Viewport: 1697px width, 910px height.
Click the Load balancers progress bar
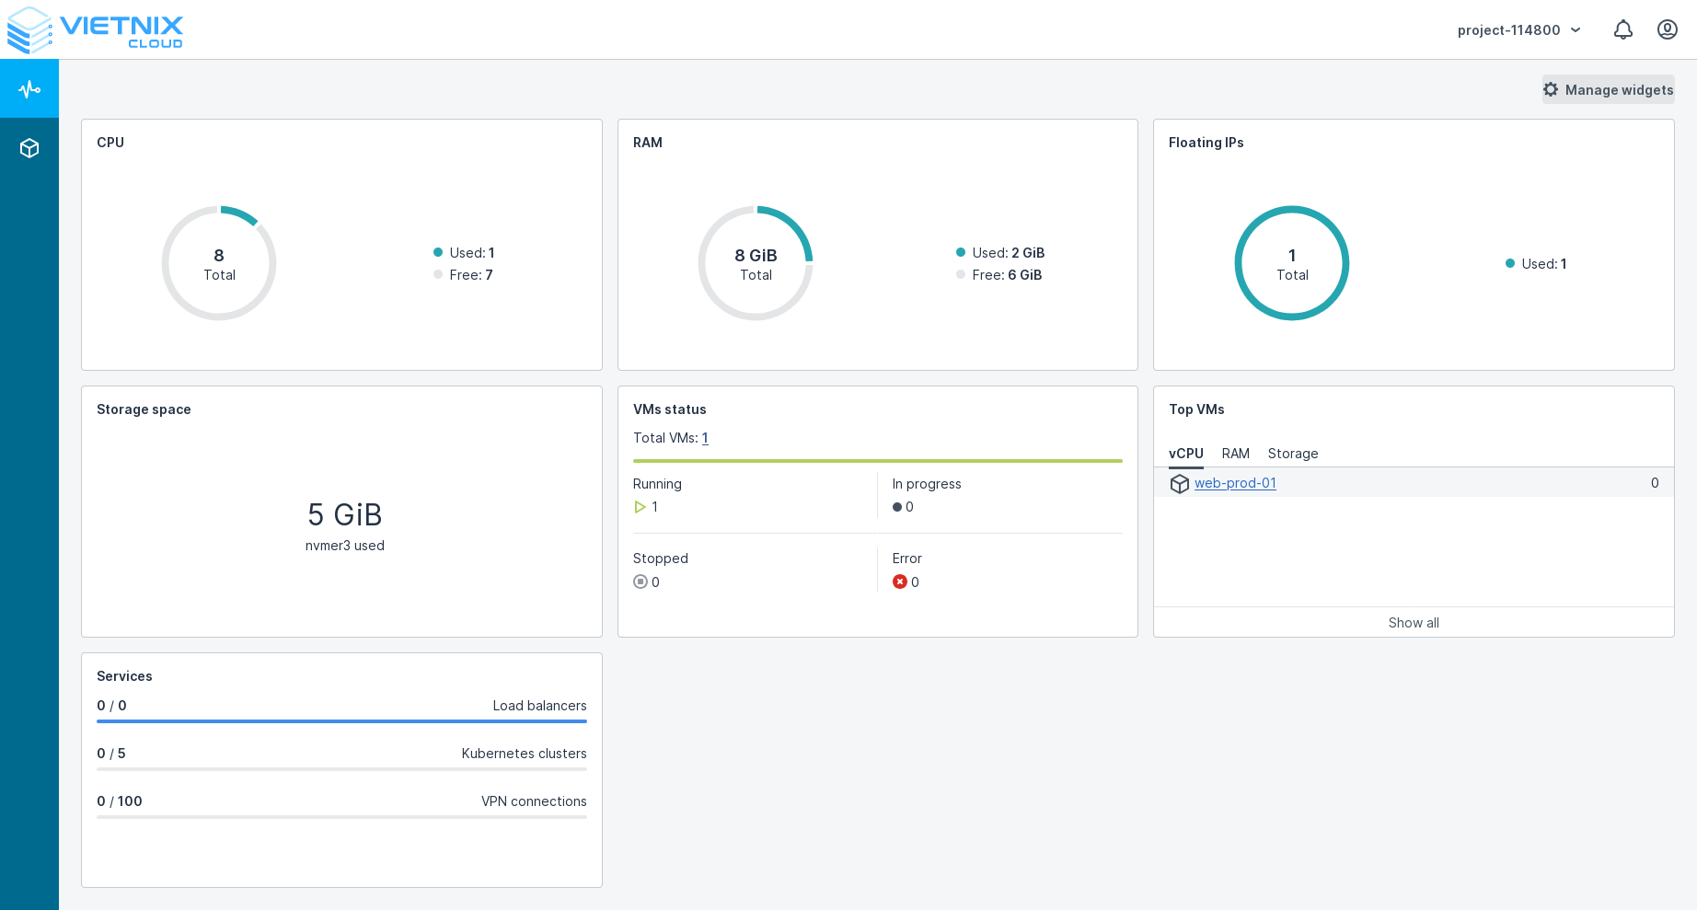(x=341, y=722)
